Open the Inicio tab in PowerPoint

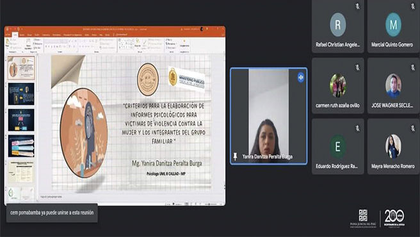click(x=15, y=35)
